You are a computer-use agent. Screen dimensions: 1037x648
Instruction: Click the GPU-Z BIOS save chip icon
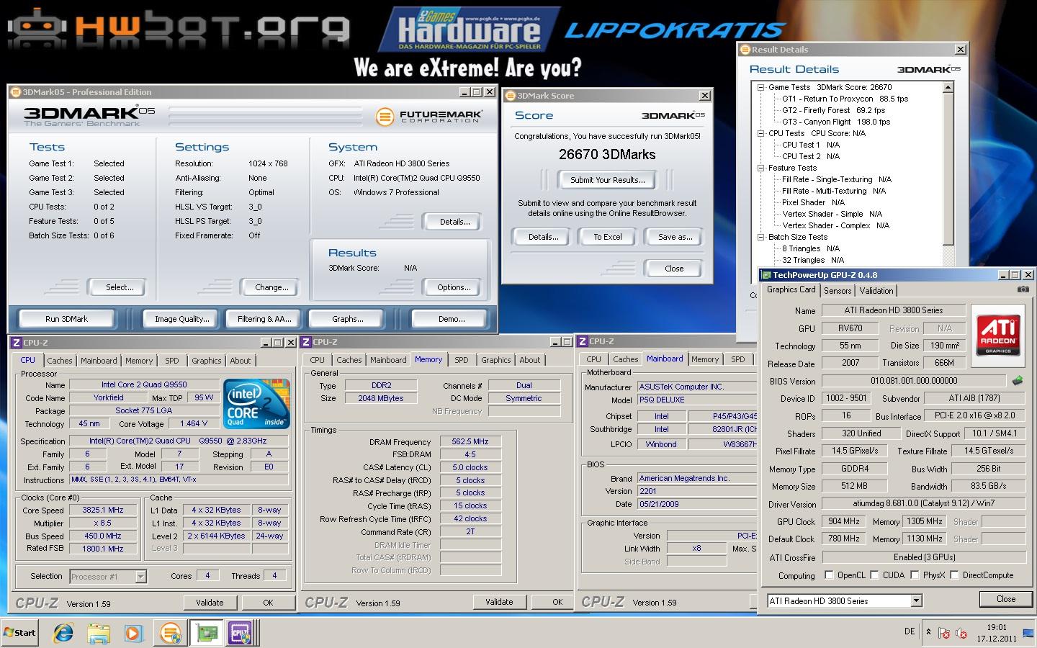pyautogui.click(x=1018, y=380)
